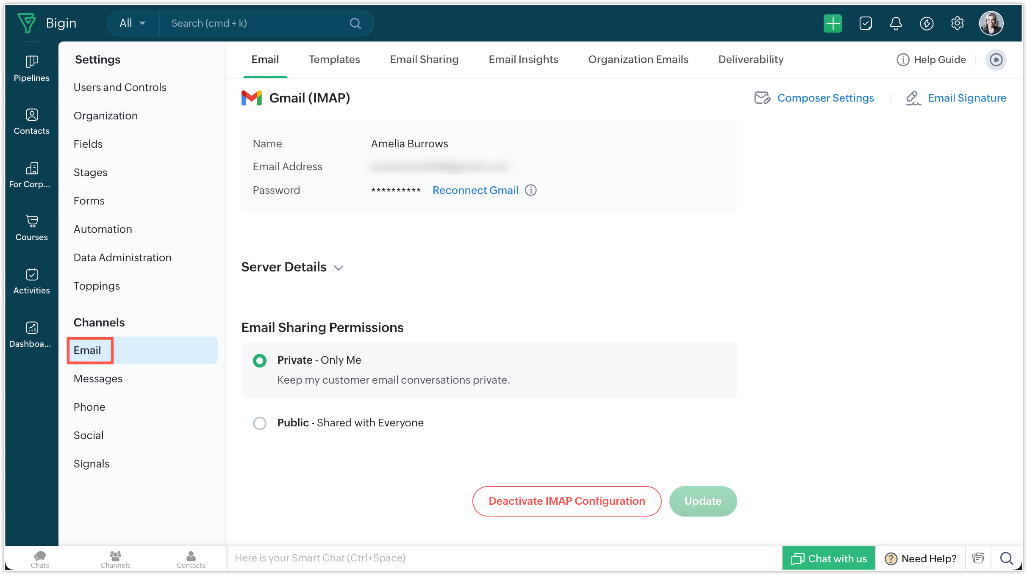The height and width of the screenshot is (575, 1027).
Task: Click the Reconnect Gmail info icon
Action: (x=531, y=190)
